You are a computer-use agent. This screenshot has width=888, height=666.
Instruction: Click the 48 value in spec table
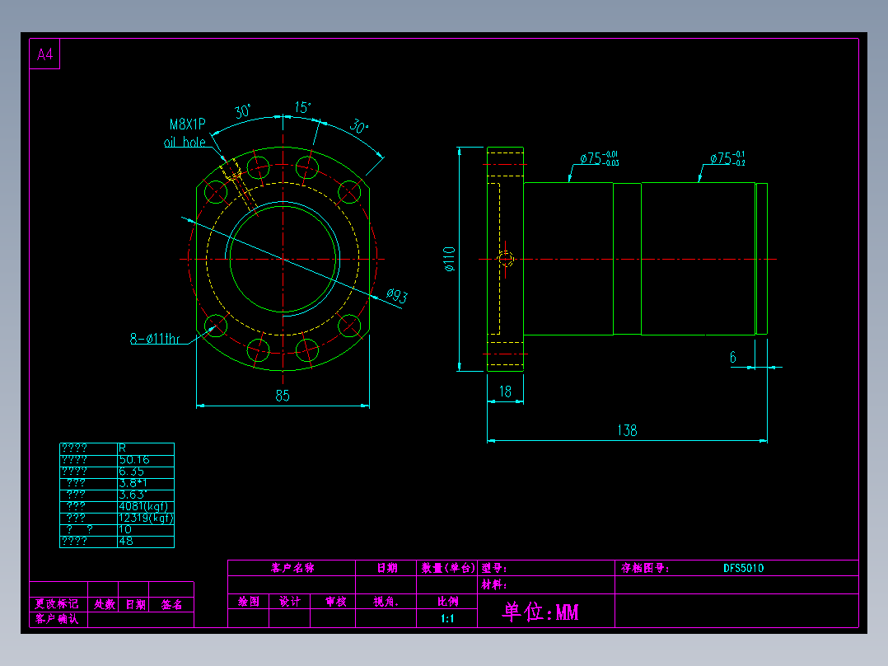tap(126, 541)
